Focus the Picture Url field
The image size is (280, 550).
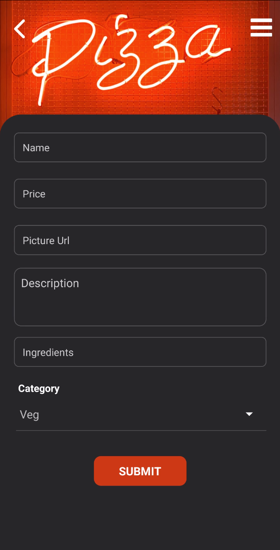tap(140, 240)
